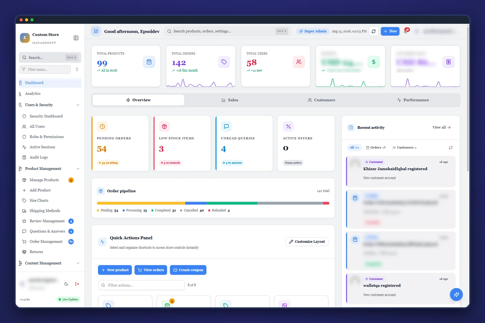Click Customize Layout button
The image size is (485, 323).
click(307, 242)
